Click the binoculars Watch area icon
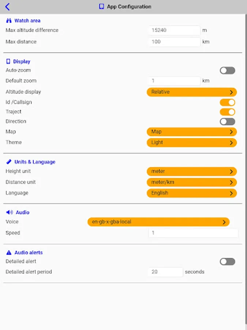The height and width of the screenshot is (330, 247). click(9, 21)
